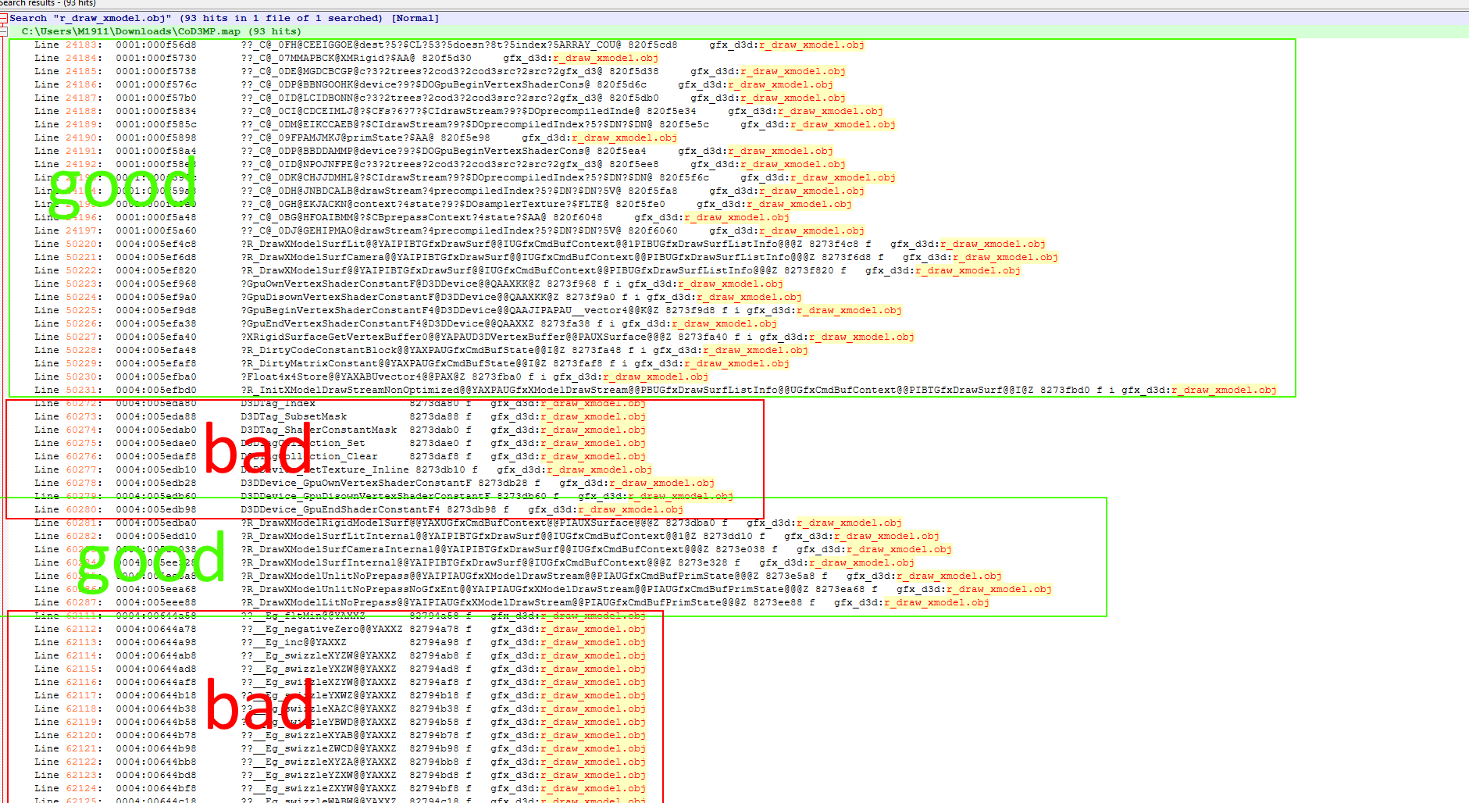Open result Line 62122 __Eg_swizzleXYZA

[340, 762]
